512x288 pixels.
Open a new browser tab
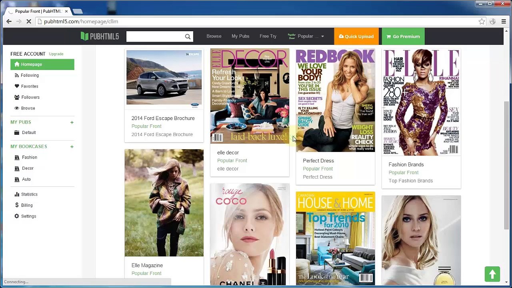point(78,11)
